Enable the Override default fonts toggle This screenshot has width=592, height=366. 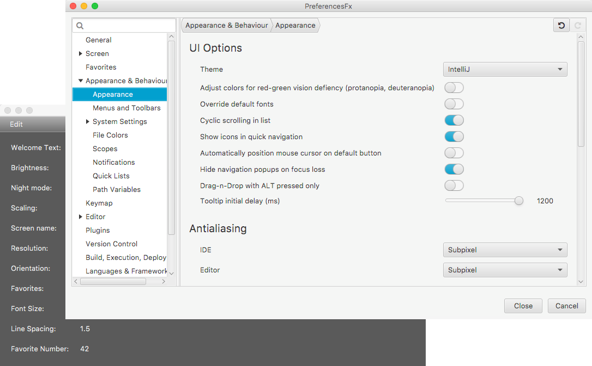pyautogui.click(x=454, y=104)
